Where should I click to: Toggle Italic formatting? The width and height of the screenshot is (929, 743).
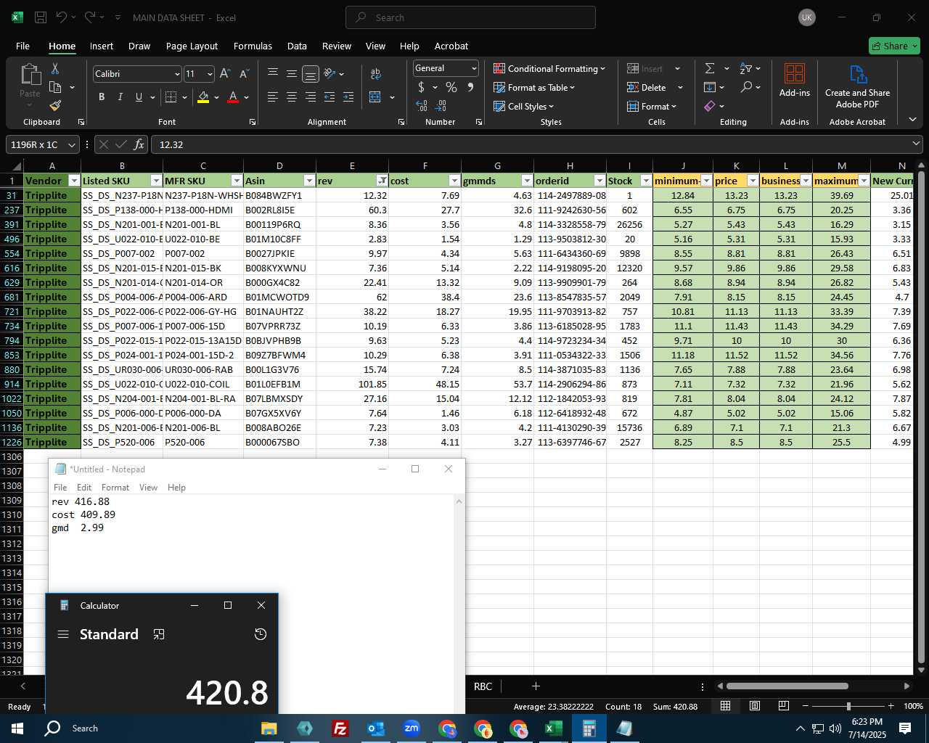120,97
